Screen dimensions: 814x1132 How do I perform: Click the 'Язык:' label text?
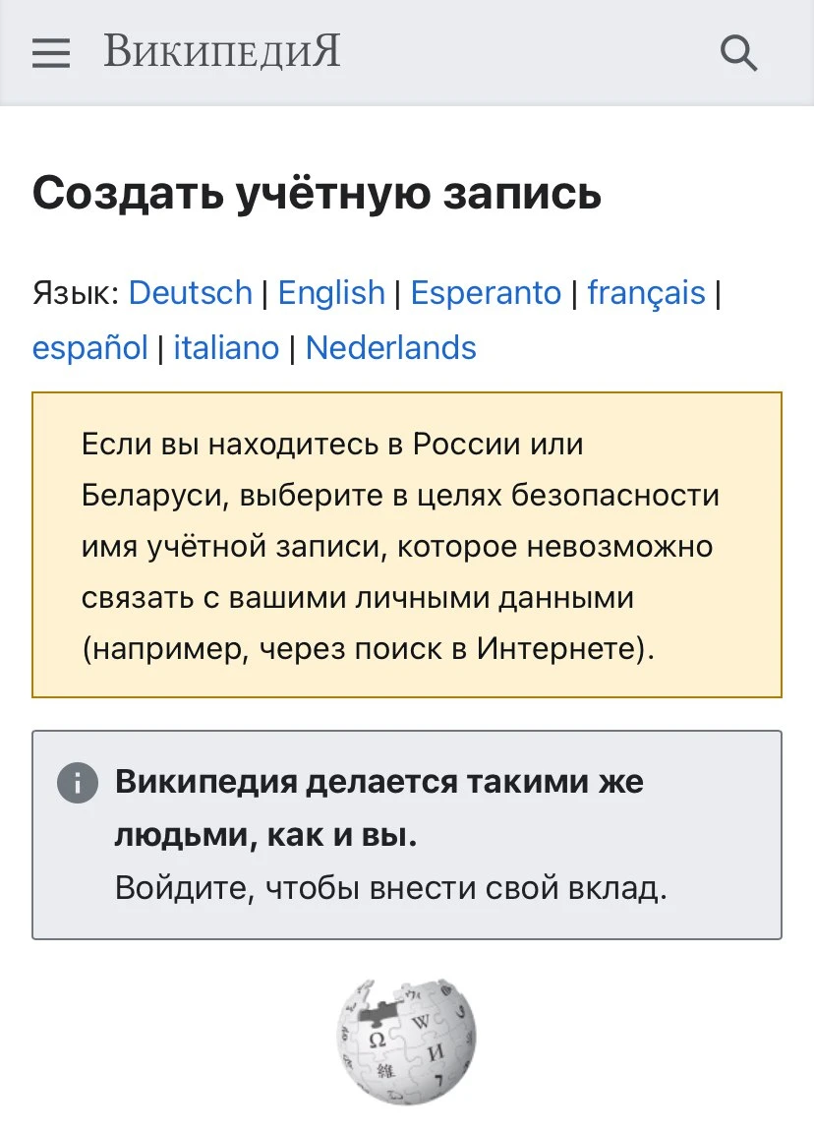coord(76,293)
